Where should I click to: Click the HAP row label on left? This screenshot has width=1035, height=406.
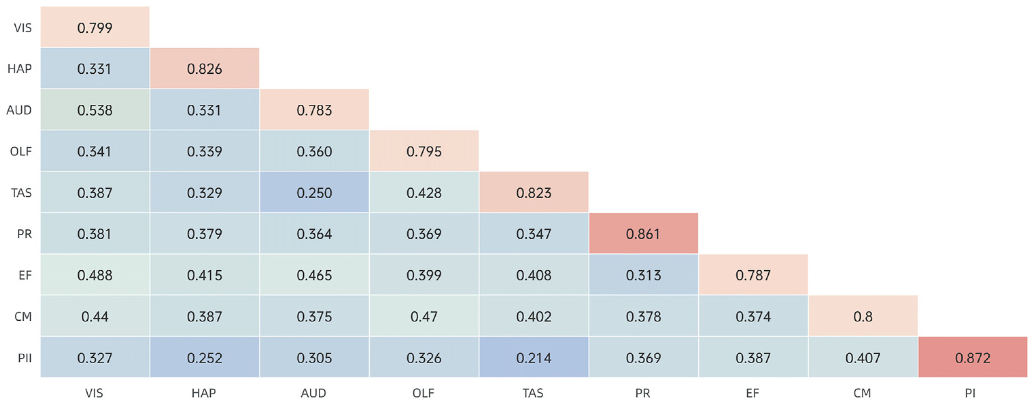[20, 68]
